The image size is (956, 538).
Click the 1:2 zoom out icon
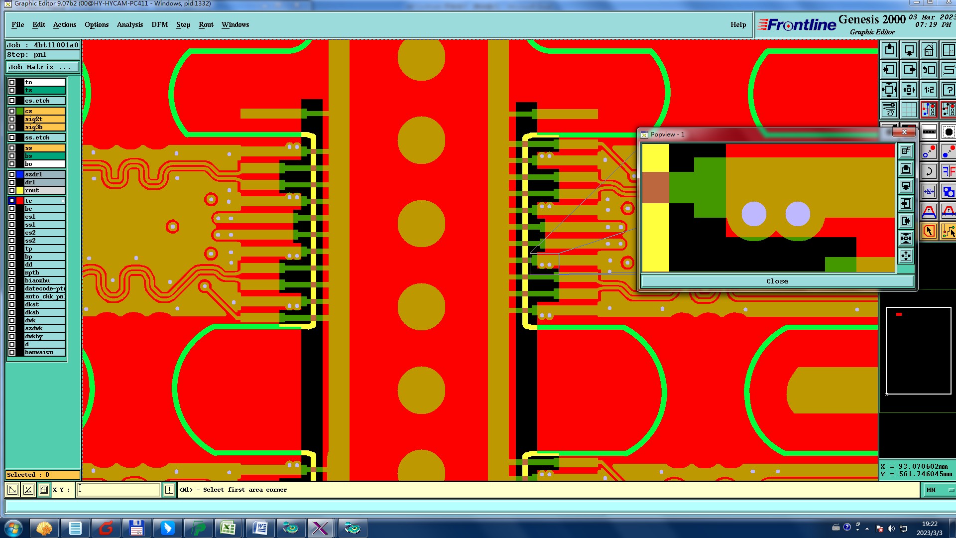[x=929, y=90]
